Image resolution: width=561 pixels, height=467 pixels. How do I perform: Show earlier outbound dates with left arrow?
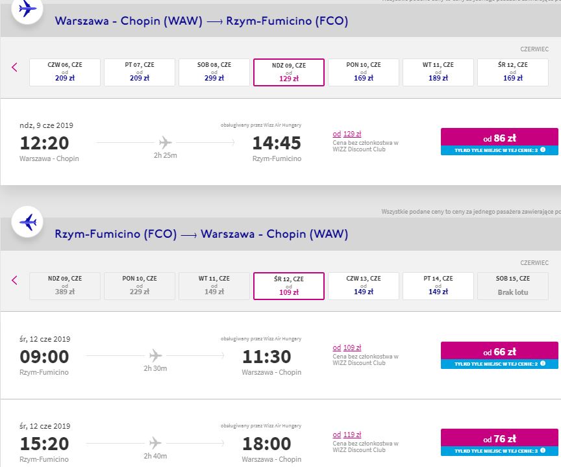click(x=14, y=68)
